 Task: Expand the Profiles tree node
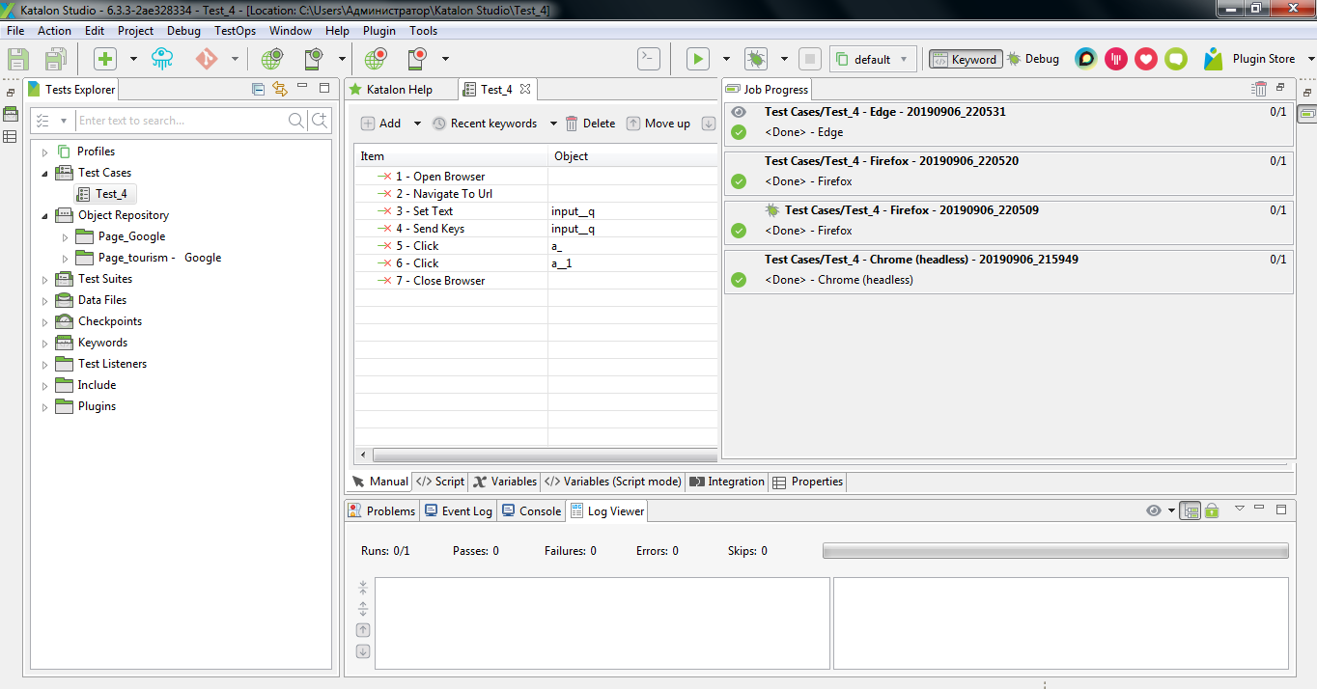click(44, 152)
